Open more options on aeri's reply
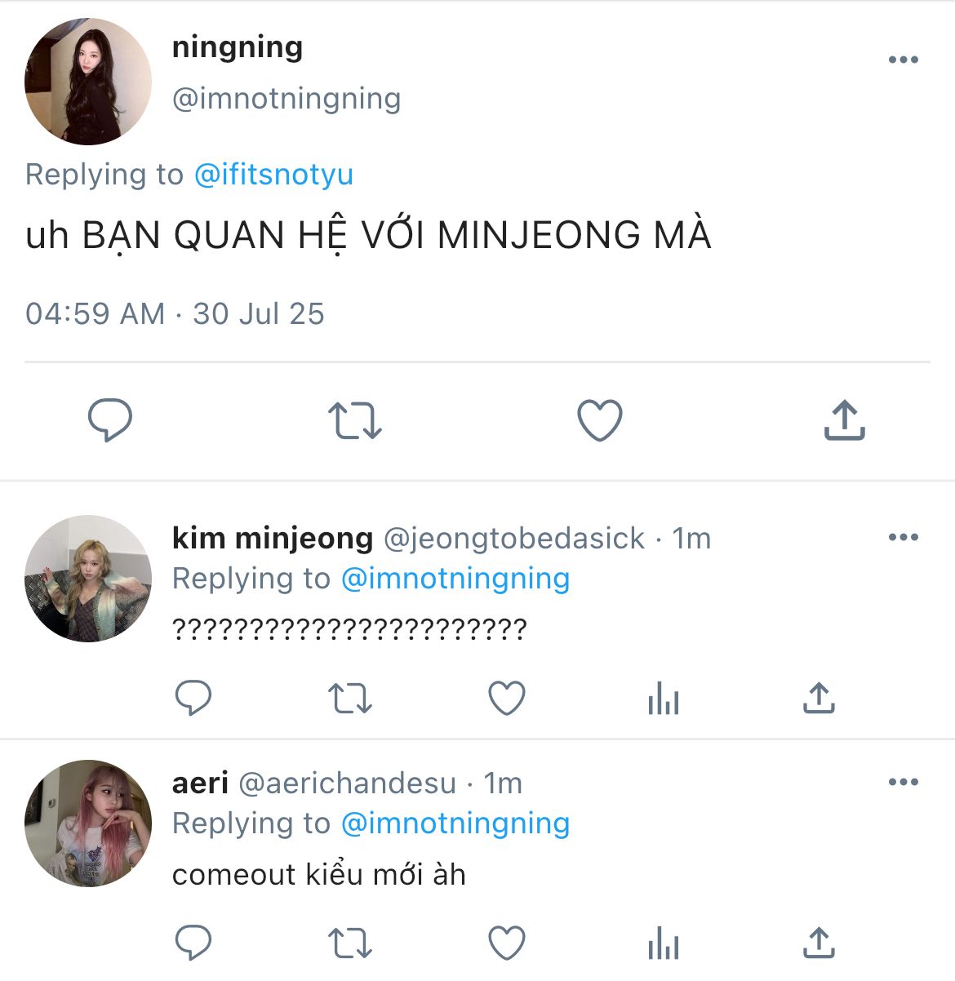This screenshot has height=981, width=955. pyautogui.click(x=903, y=782)
